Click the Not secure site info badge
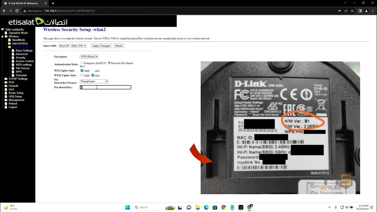This screenshot has width=377, height=212. coord(32,11)
